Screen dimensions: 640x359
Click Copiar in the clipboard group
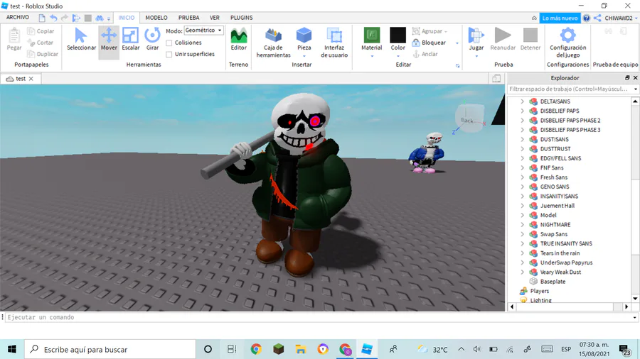pos(41,31)
